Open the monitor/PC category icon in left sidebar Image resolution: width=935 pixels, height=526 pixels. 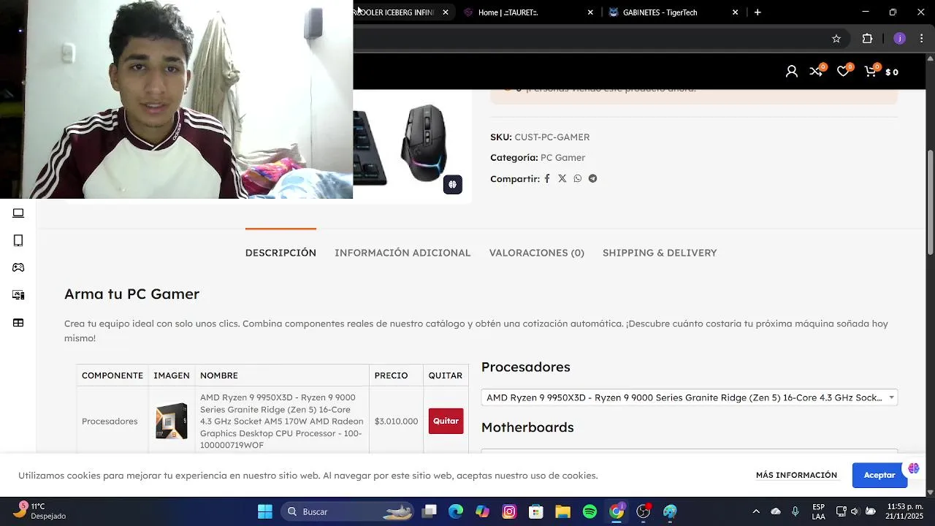[x=18, y=295]
